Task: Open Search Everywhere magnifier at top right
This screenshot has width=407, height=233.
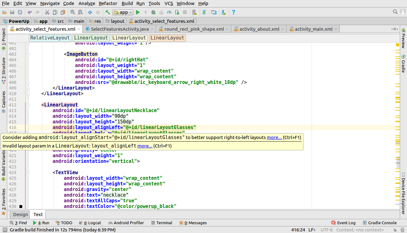Action: click(x=395, y=12)
